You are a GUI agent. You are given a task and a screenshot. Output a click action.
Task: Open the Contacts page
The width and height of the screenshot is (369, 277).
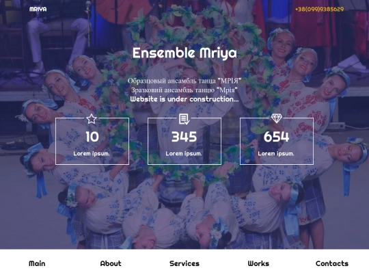click(332, 263)
